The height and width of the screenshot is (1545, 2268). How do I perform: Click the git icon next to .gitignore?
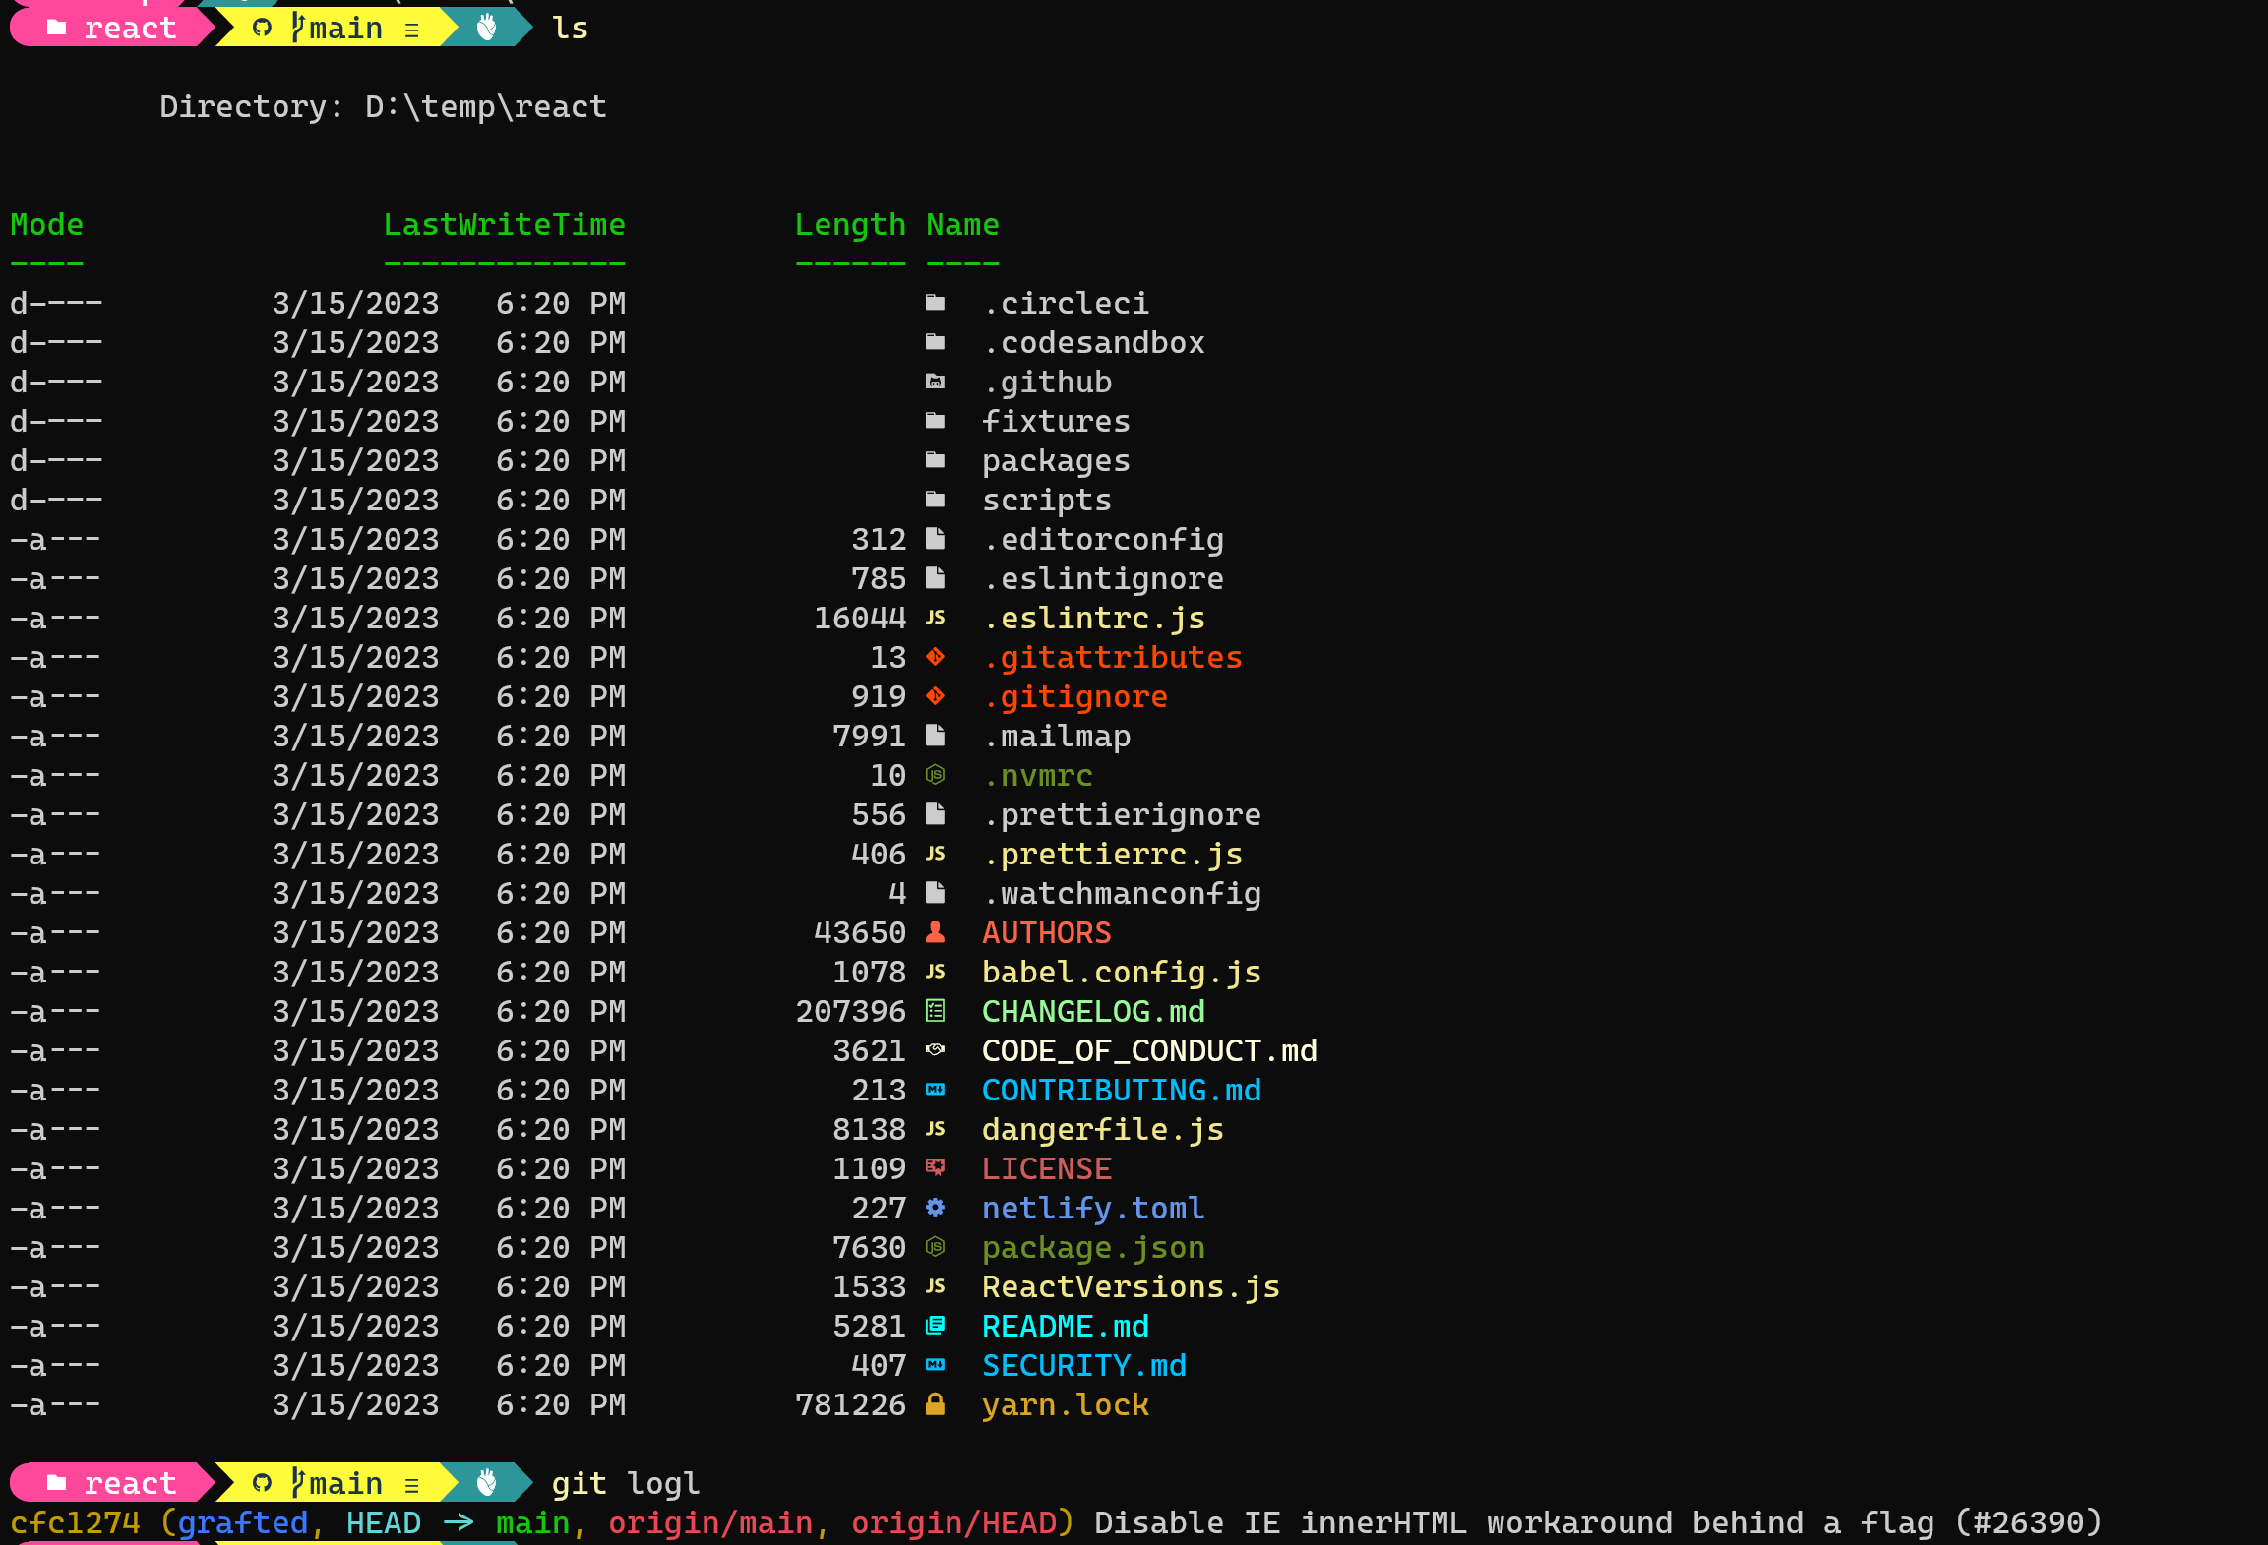click(x=935, y=696)
